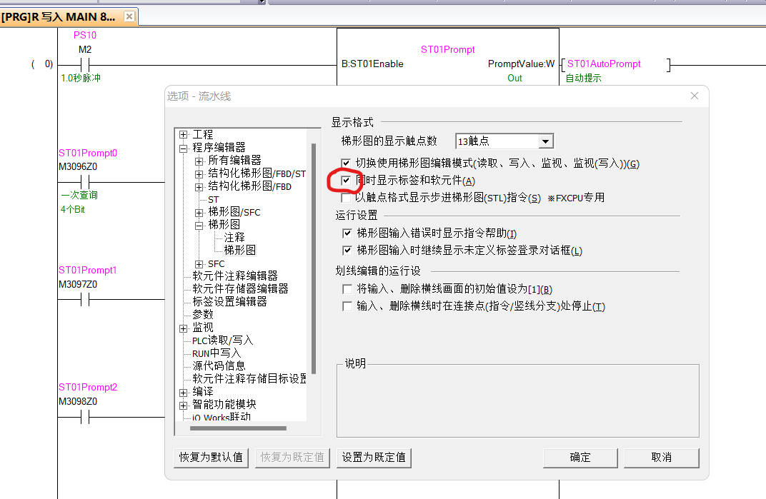This screenshot has width=766, height=499.
Task: Collapse the 程序编辑器 tree node
Action: (184, 148)
